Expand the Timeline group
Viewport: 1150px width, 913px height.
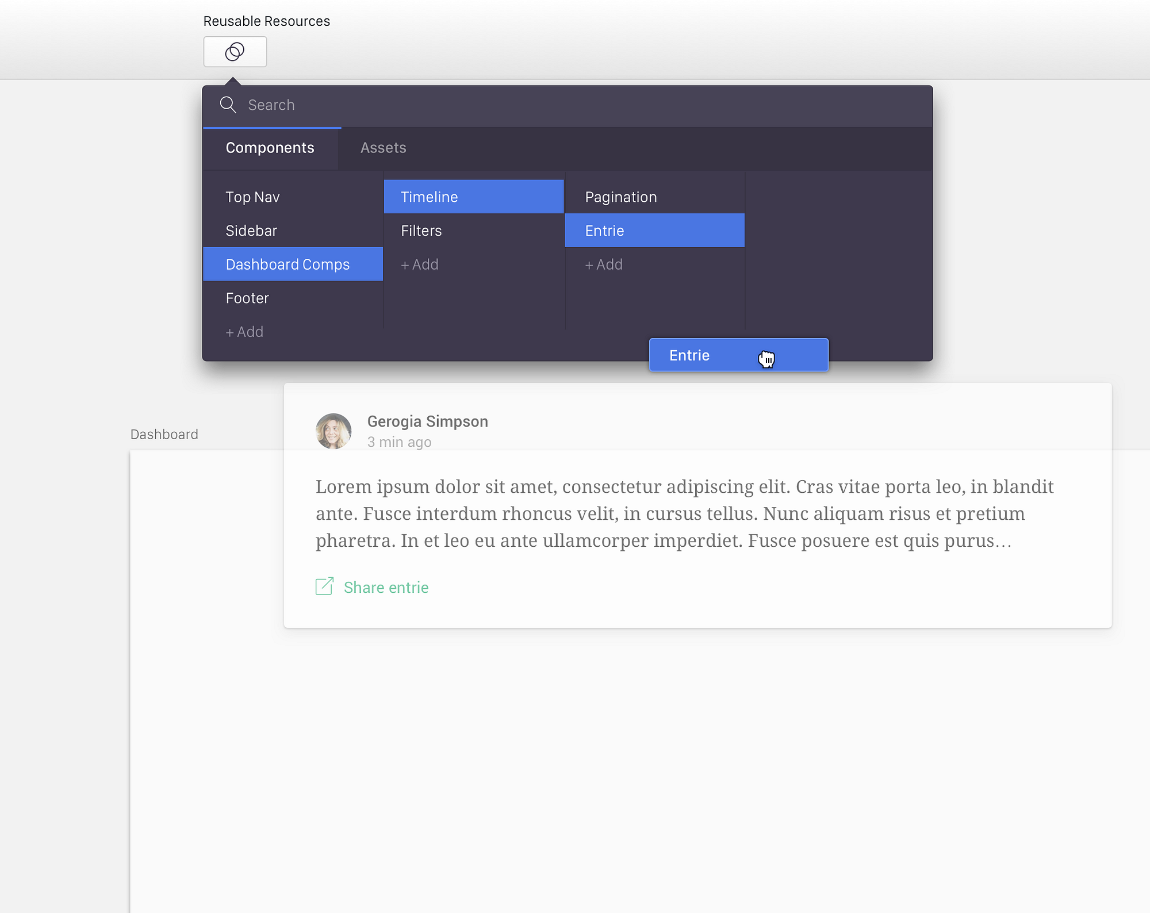[x=429, y=197]
